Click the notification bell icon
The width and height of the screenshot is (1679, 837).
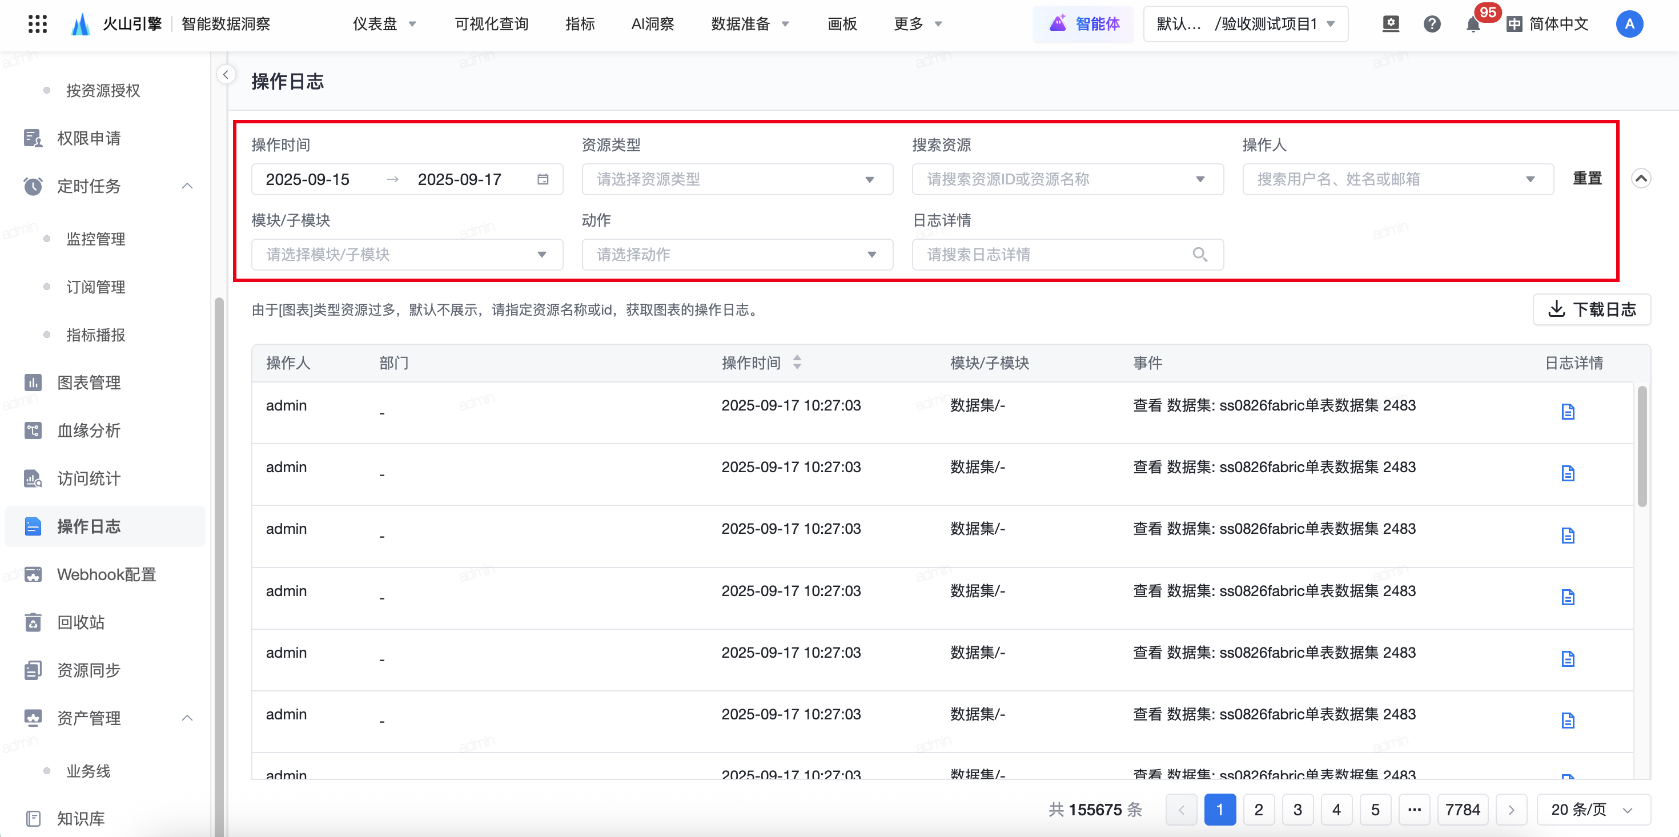coord(1472,25)
